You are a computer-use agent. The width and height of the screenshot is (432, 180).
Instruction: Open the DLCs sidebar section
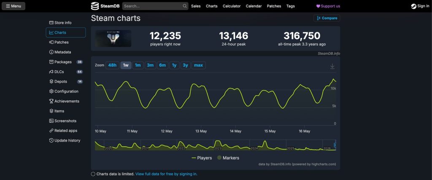click(x=65, y=72)
